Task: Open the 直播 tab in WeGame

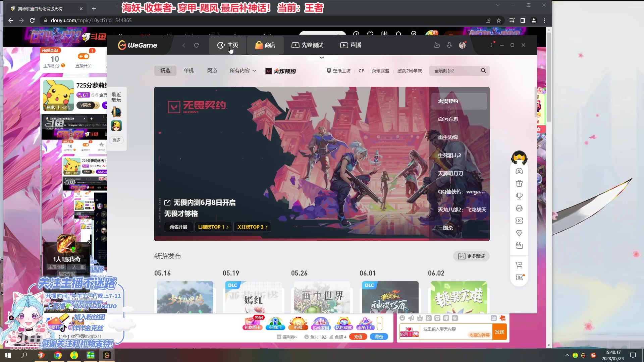Action: click(x=351, y=45)
